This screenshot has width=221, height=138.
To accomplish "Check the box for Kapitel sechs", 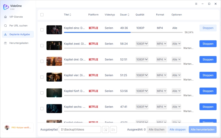I will tap(42, 108).
